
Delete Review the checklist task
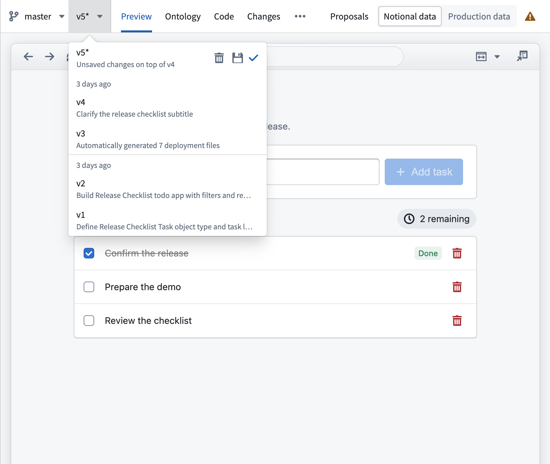pyautogui.click(x=457, y=321)
